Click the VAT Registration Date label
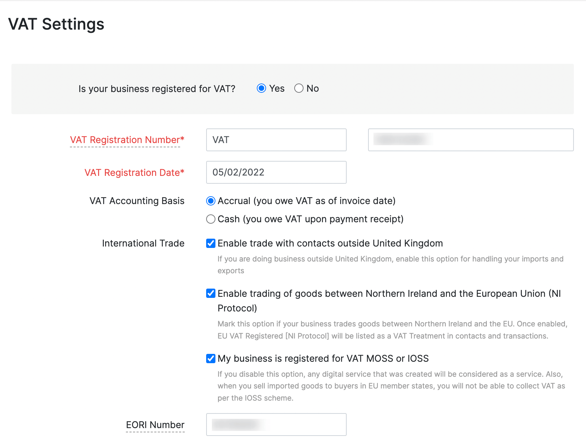The image size is (586, 442). (134, 173)
